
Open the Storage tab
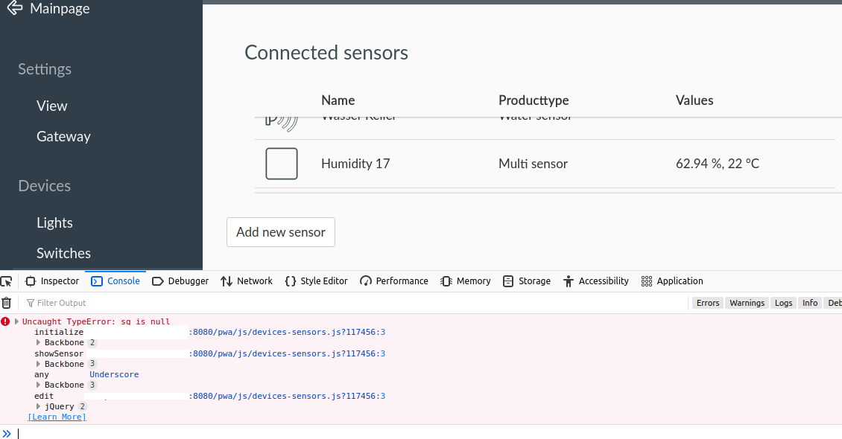click(526, 281)
